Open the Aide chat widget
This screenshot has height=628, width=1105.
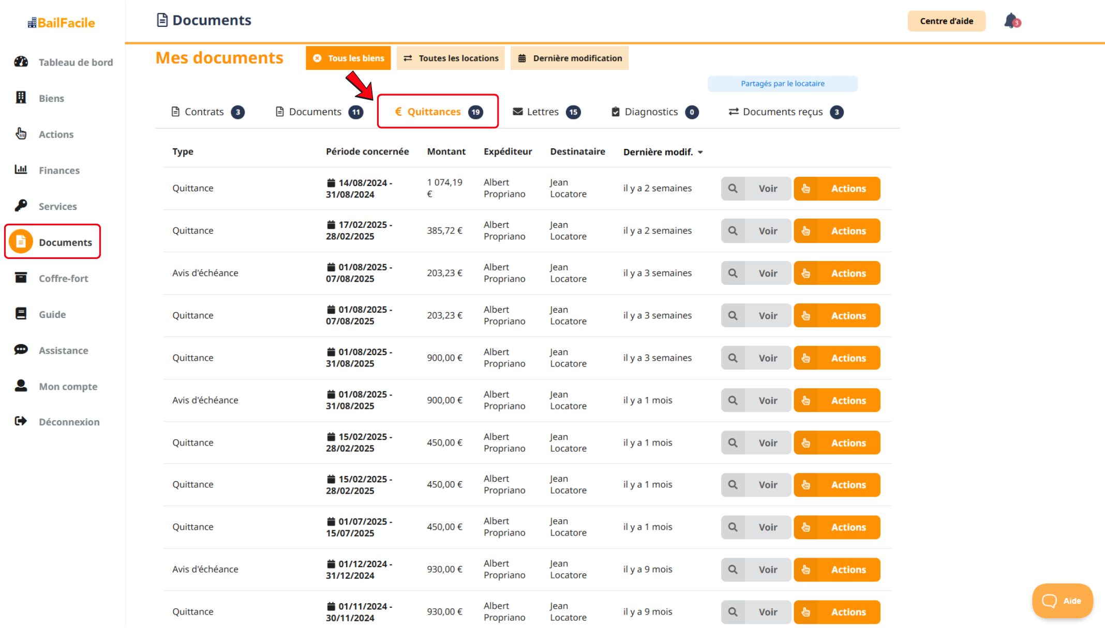[1062, 601]
